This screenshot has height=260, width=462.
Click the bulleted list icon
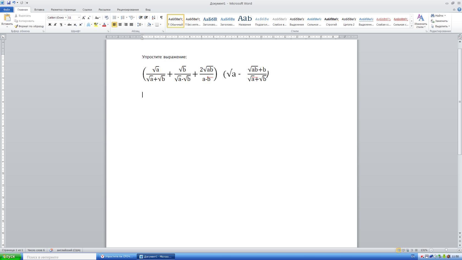[114, 18]
